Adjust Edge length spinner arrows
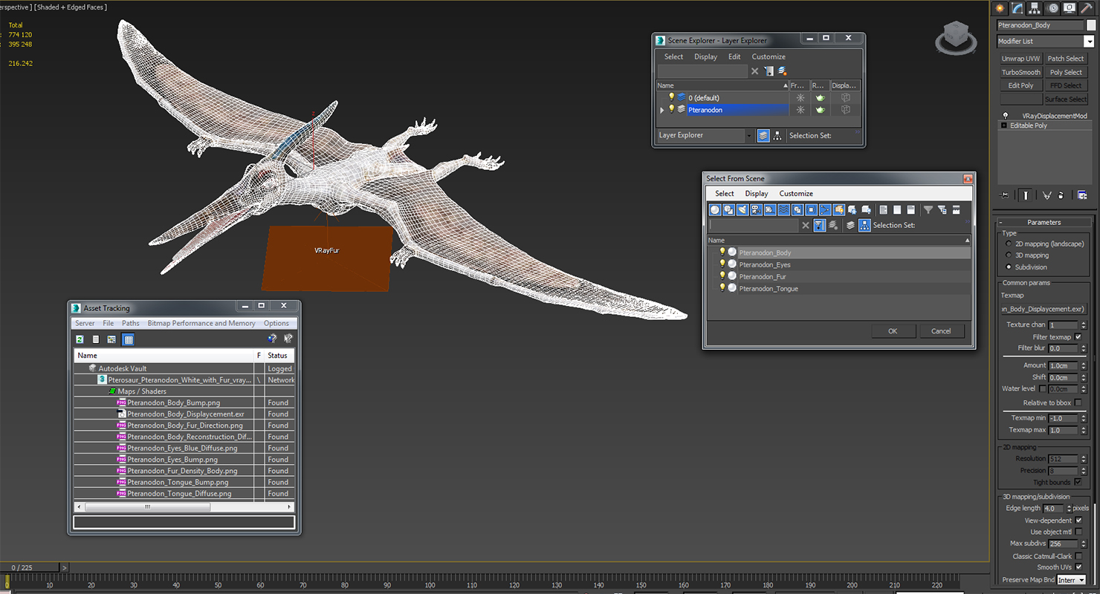Image resolution: width=1100 pixels, height=594 pixels. point(1068,509)
